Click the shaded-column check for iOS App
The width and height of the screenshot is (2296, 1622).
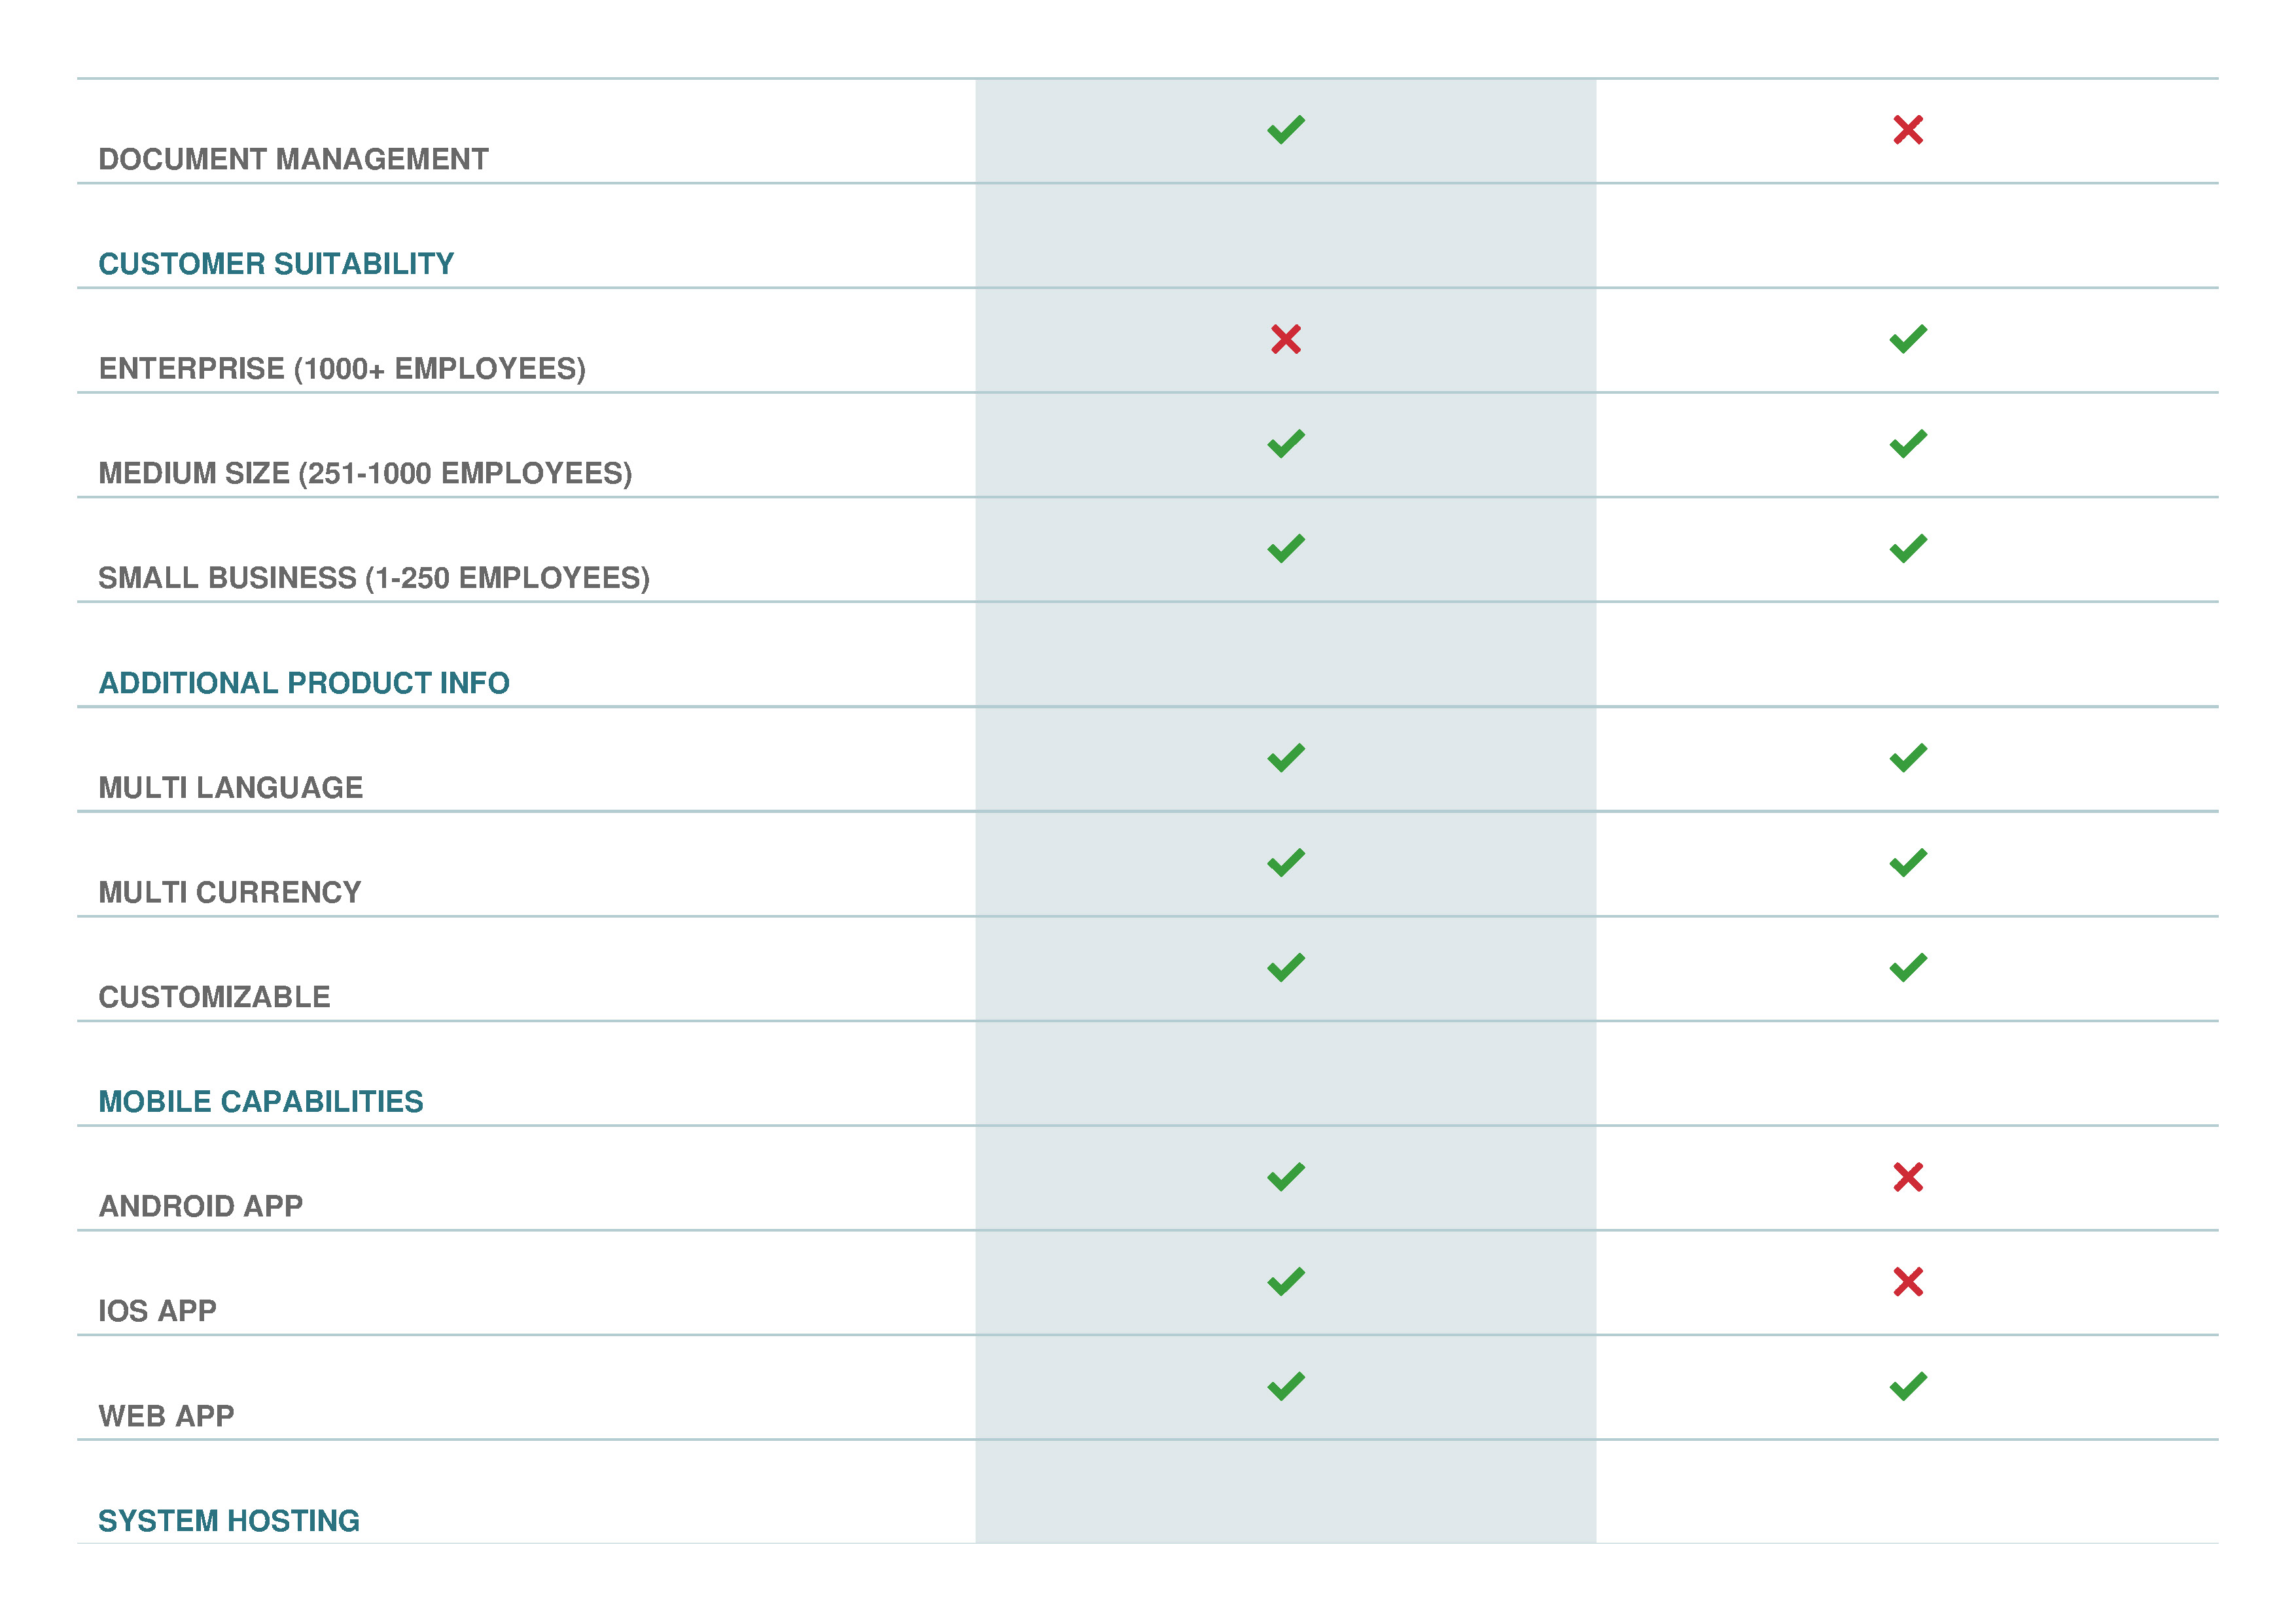coord(1285,1281)
